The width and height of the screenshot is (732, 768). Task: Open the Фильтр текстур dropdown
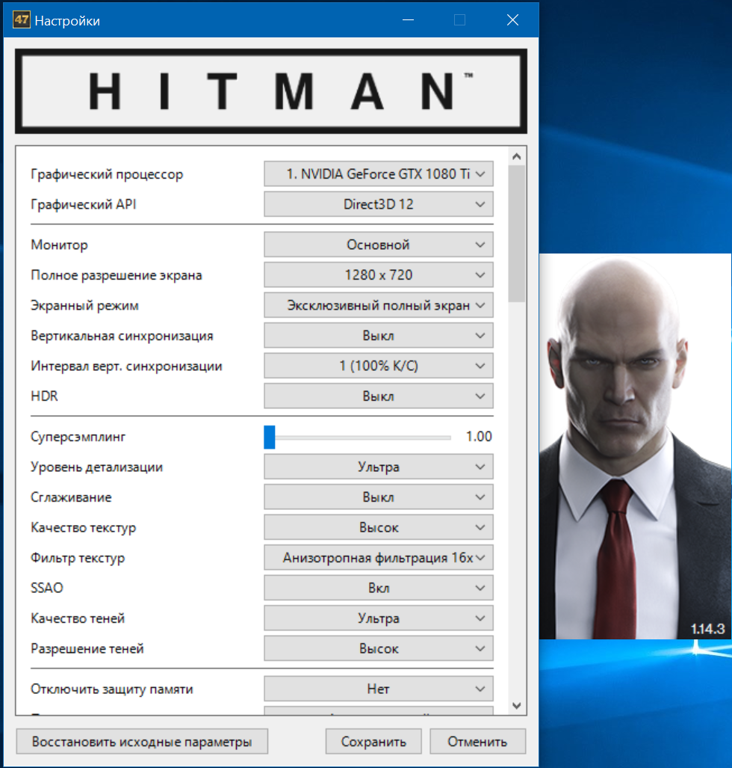point(378,558)
